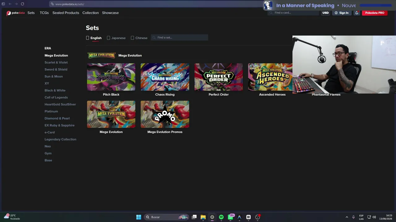Focus the Find a set search field
The width and height of the screenshot is (396, 222).
tap(179, 38)
